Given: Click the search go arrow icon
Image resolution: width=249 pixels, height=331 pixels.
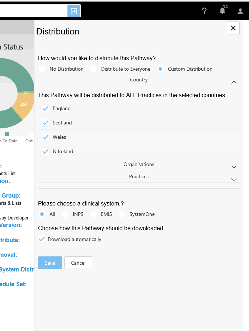Looking at the screenshot, I should pyautogui.click(x=74, y=11).
